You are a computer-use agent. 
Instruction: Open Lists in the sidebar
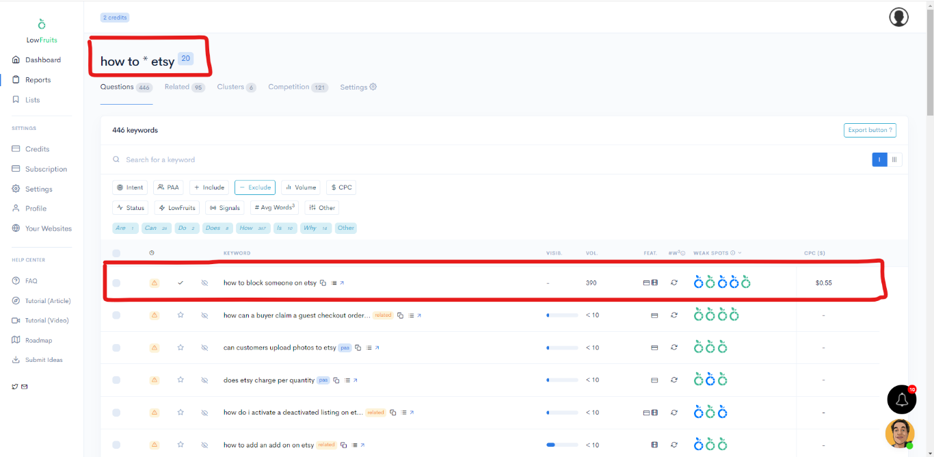[26, 100]
